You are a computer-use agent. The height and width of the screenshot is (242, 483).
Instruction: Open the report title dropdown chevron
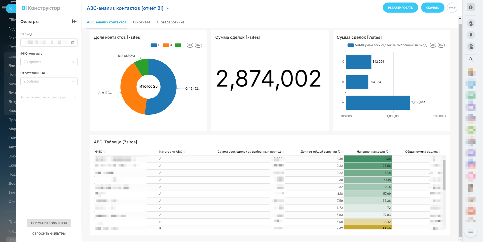coord(168,8)
